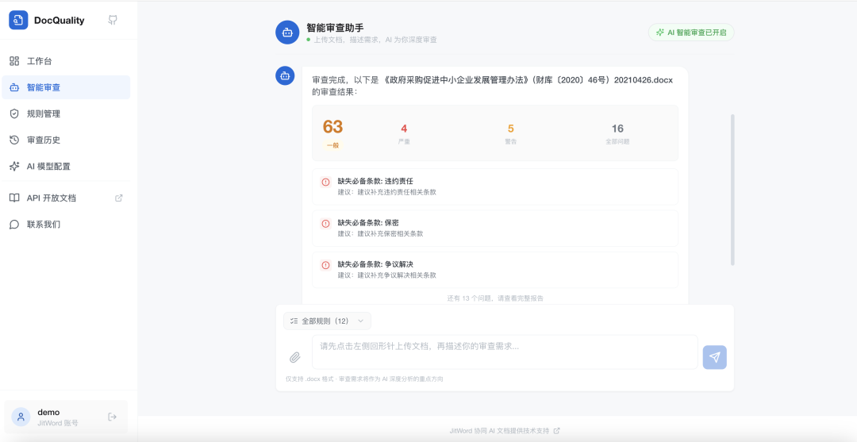Viewport: 857px width, 442px height.
Task: Click the 一般 rating tag
Action: tap(332, 145)
